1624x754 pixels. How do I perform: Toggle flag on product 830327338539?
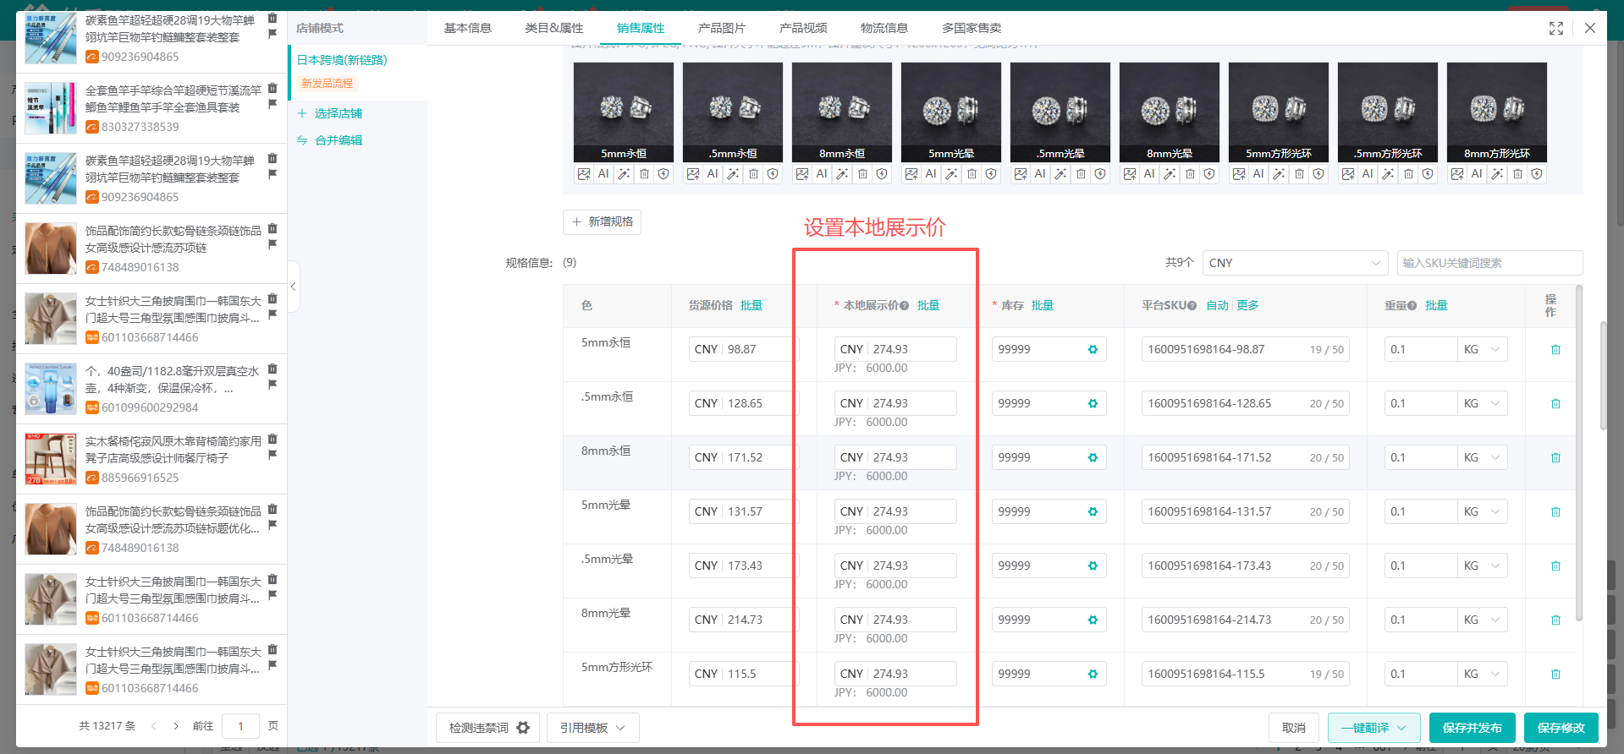click(x=273, y=104)
